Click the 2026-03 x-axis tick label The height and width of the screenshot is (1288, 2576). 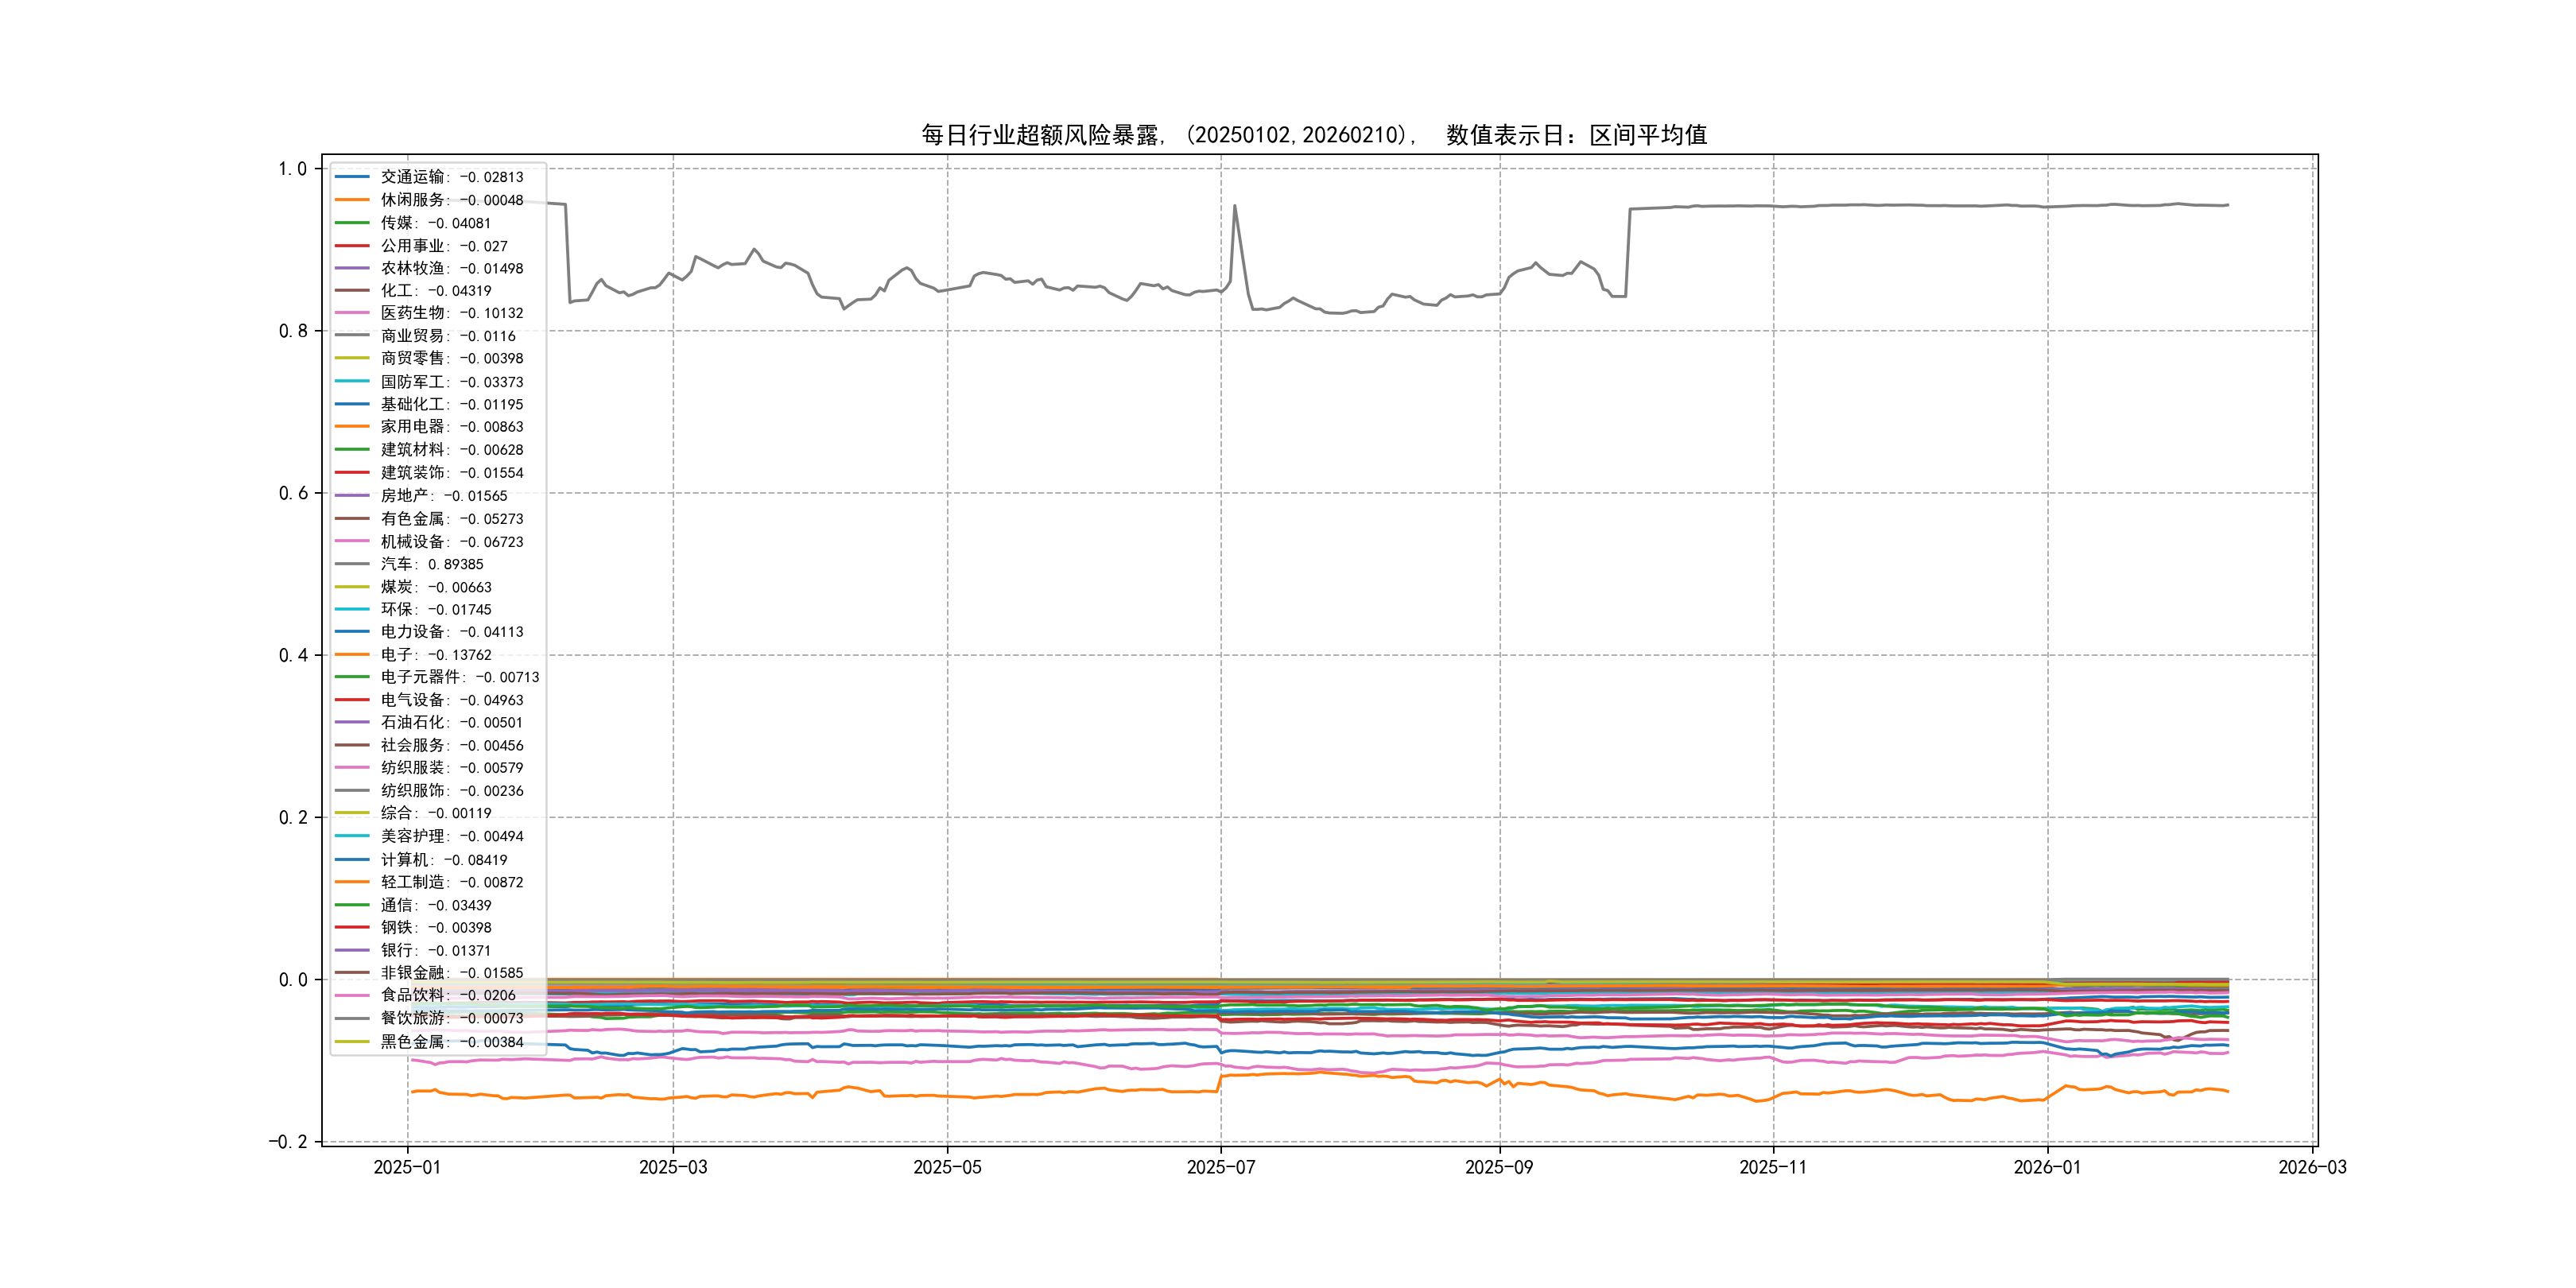tap(2311, 1167)
